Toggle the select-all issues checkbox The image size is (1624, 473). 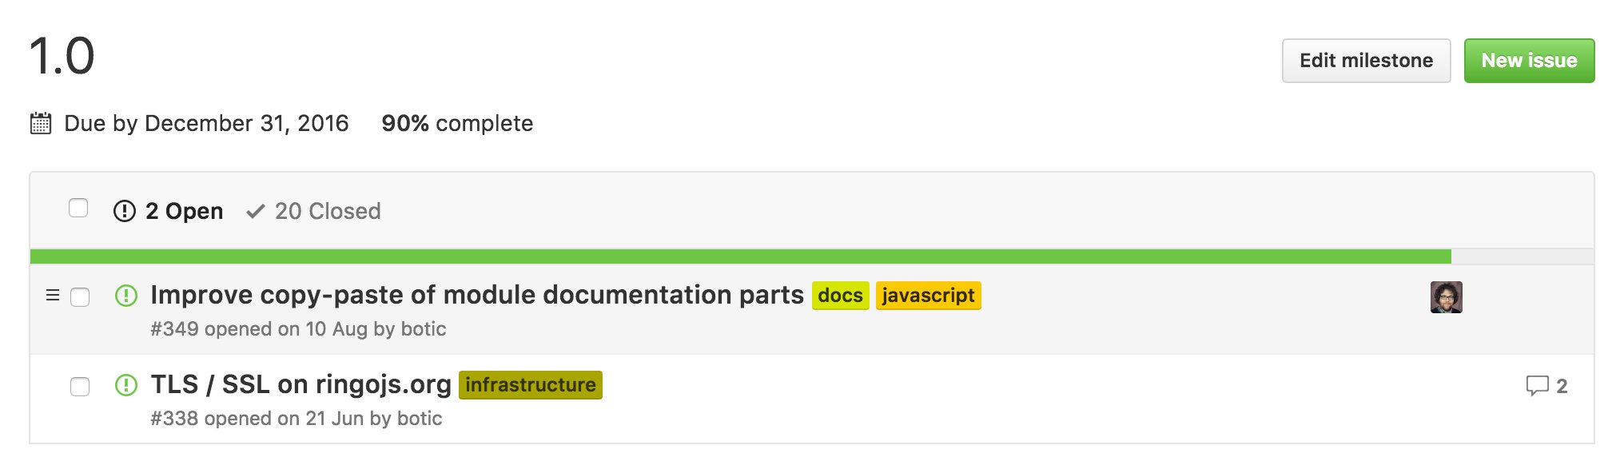point(78,208)
